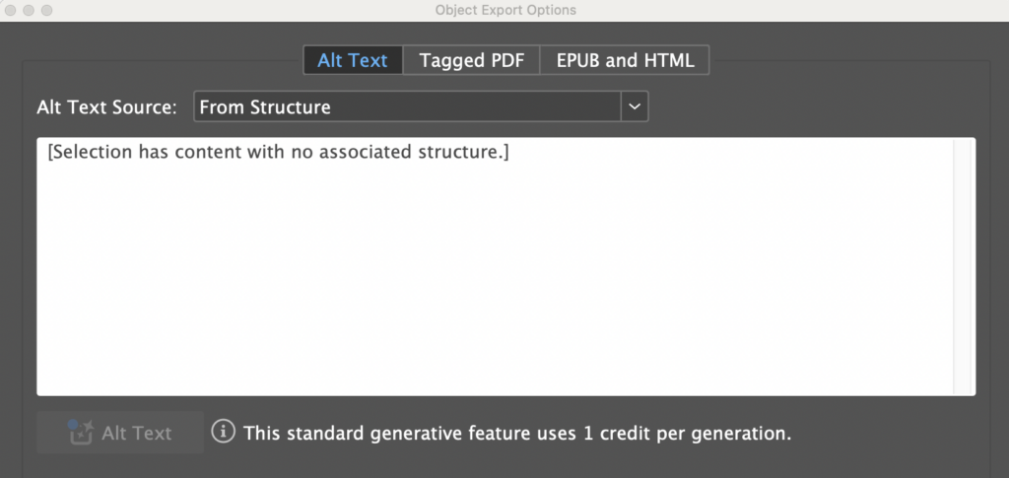Open the Tagged PDF tab
The image size is (1009, 478).
(472, 60)
